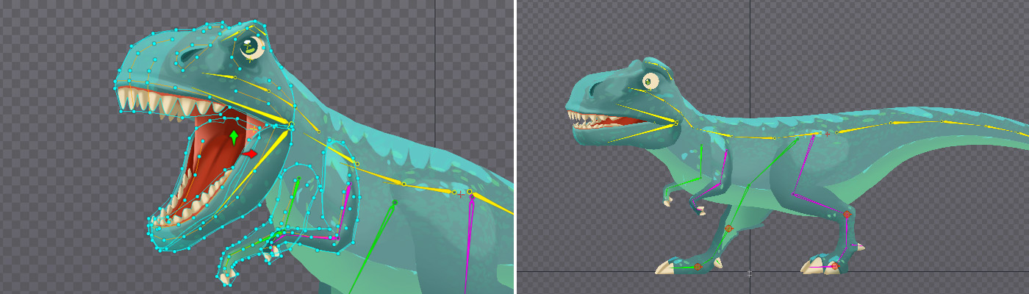Click the green vertical translate arrow in mouth
Screen dimensions: 1029x294
(x=234, y=137)
